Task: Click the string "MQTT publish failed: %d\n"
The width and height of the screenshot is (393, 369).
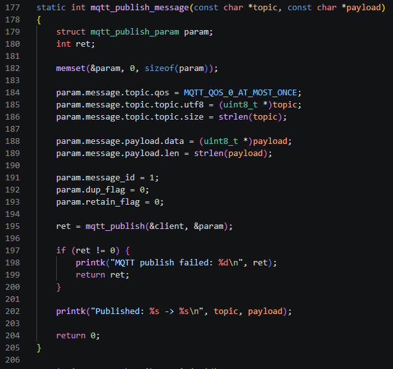Action: click(177, 263)
